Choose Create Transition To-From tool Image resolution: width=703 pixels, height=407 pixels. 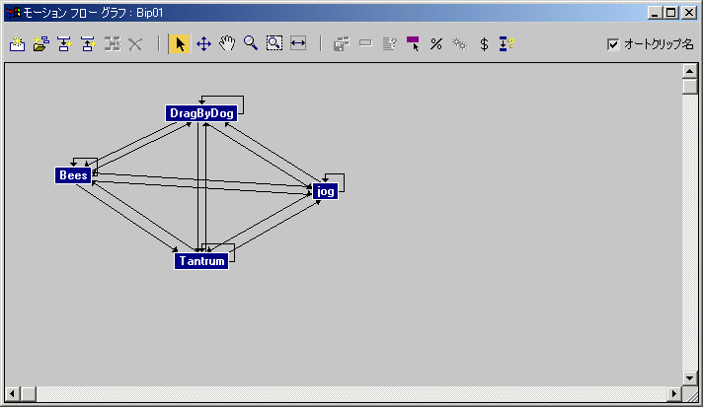88,43
